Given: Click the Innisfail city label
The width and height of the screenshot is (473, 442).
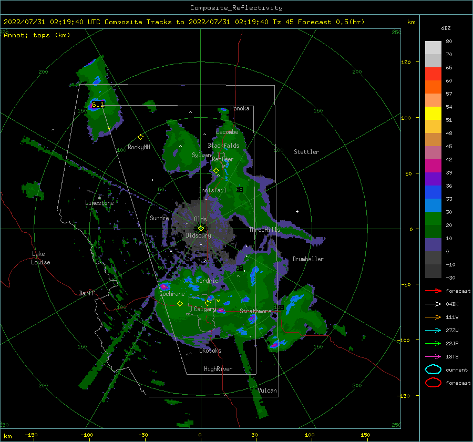Looking at the screenshot, I should 212,190.
